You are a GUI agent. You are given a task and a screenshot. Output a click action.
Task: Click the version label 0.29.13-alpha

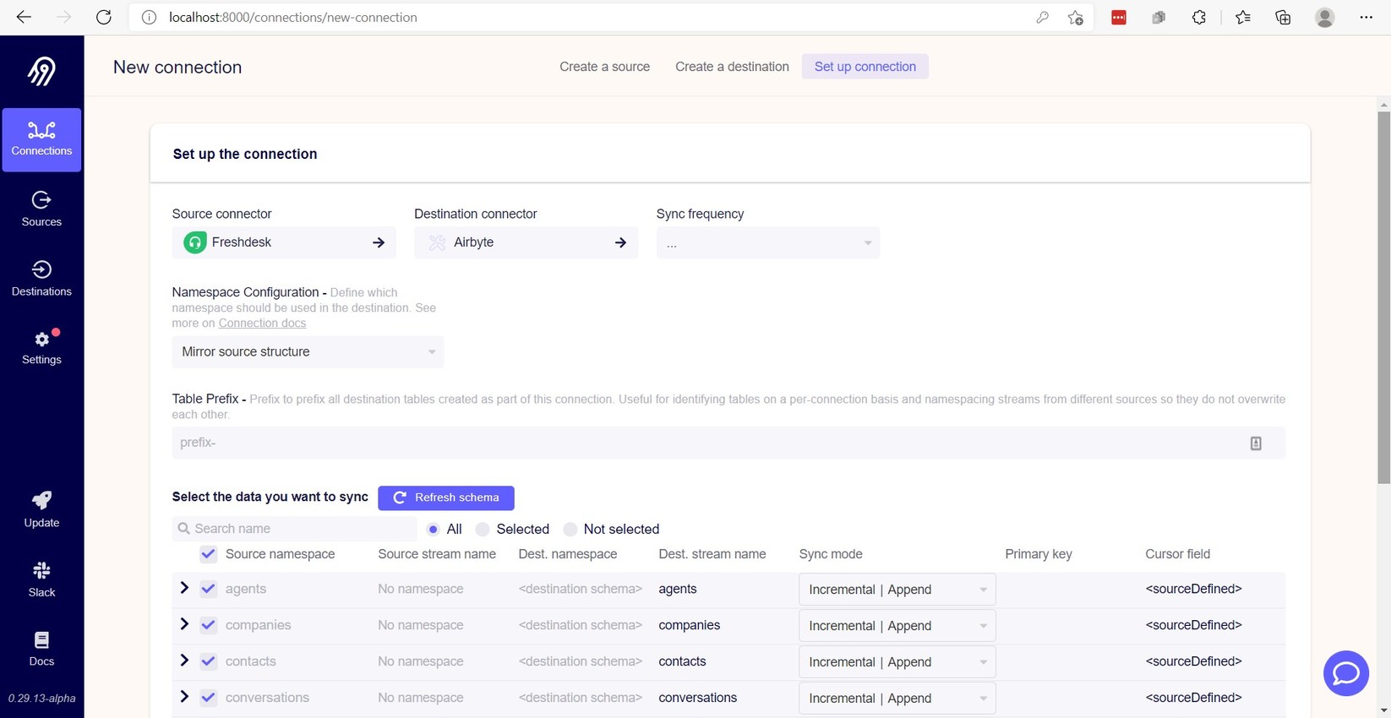coord(41,699)
